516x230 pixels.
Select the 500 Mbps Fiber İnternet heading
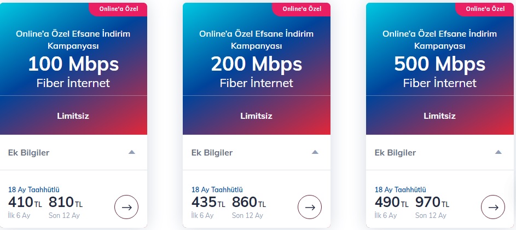point(440,72)
